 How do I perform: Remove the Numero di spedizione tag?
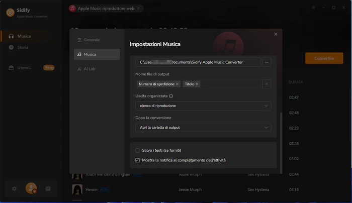point(177,84)
